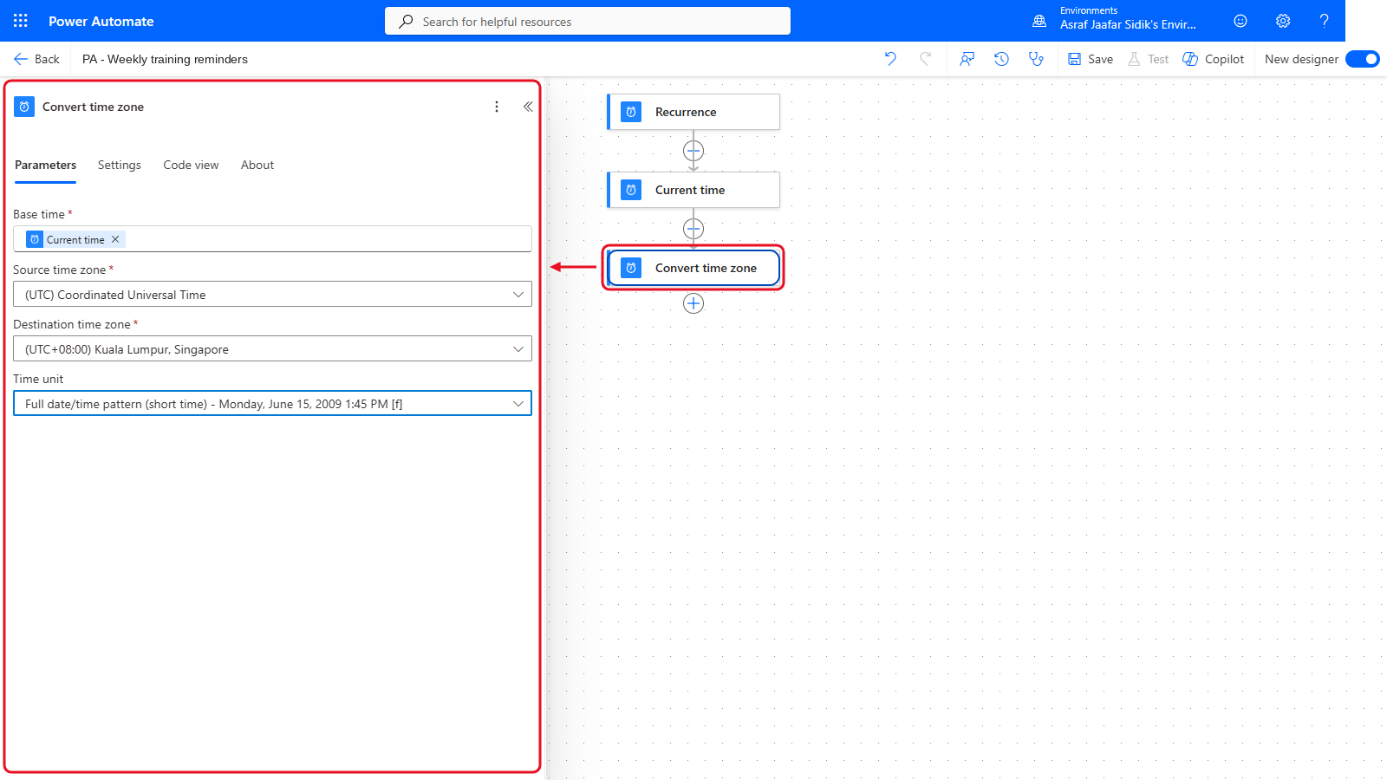Click the Convert time zone panel icon
The width and height of the screenshot is (1387, 780).
click(24, 107)
